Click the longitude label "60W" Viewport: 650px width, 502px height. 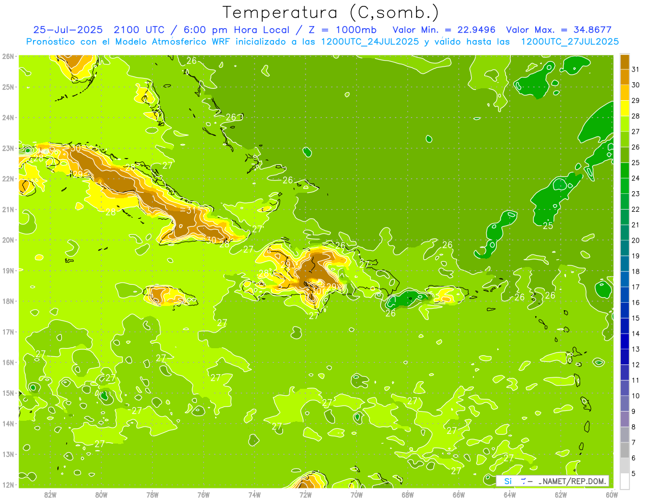tap(612, 494)
